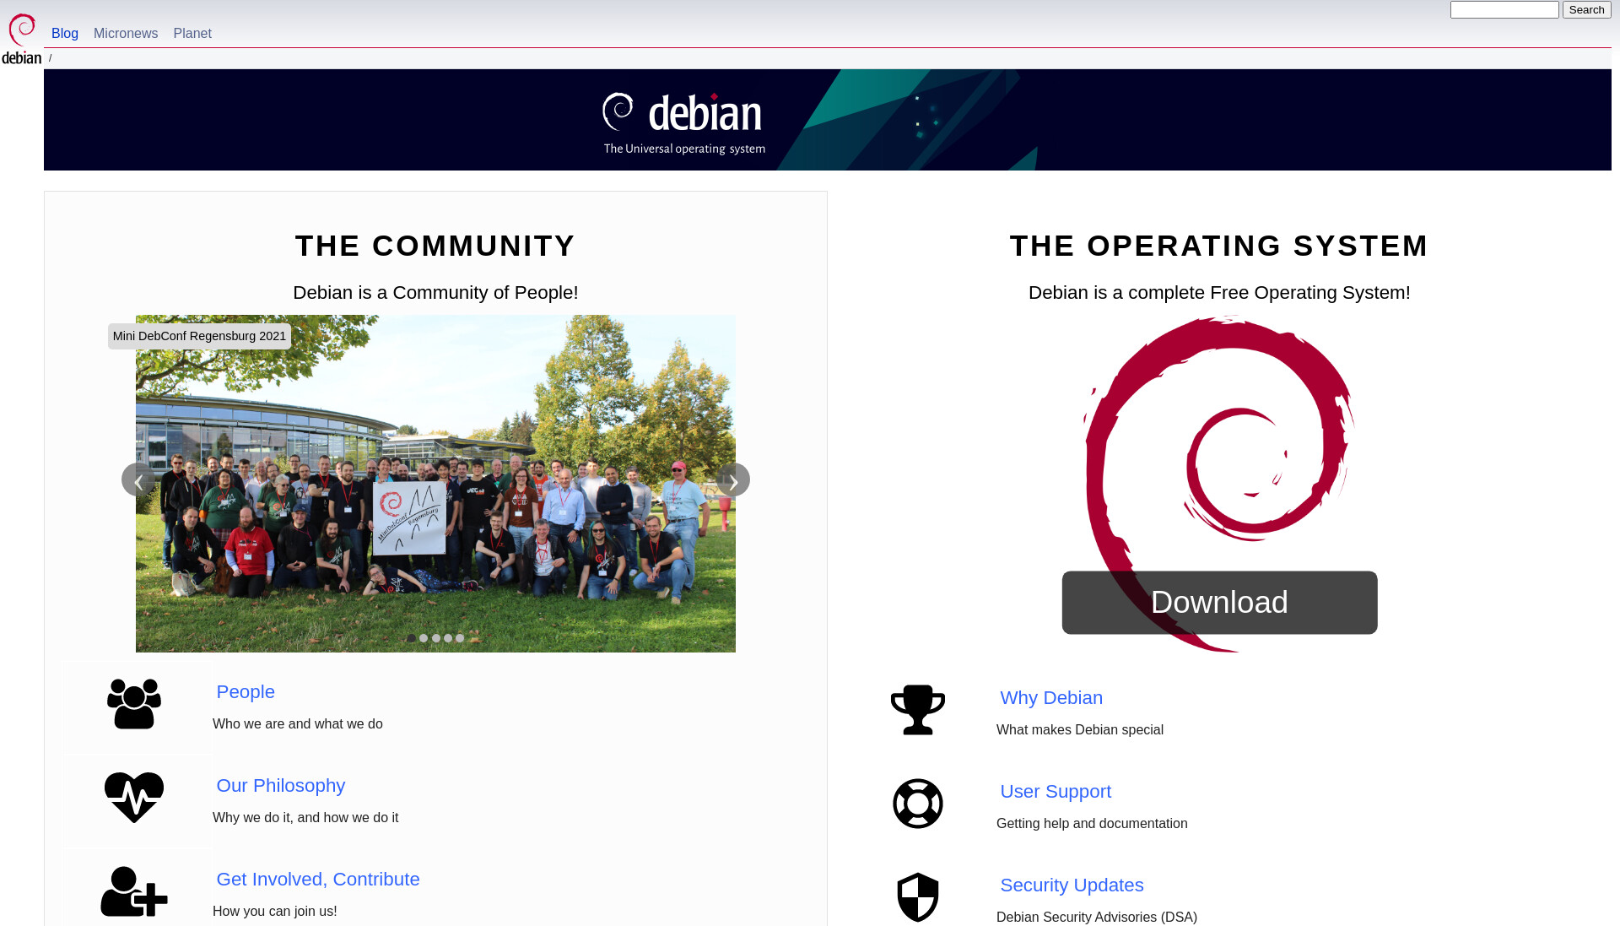Click 'Debian Security Advisories (DSA)' text
Screen dimensions: 1620x926
click(1097, 918)
